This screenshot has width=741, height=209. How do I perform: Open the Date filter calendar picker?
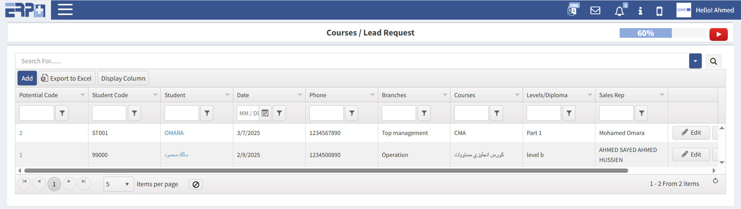(x=265, y=113)
